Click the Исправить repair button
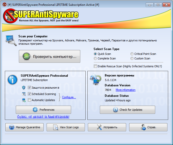 point(107,127)
